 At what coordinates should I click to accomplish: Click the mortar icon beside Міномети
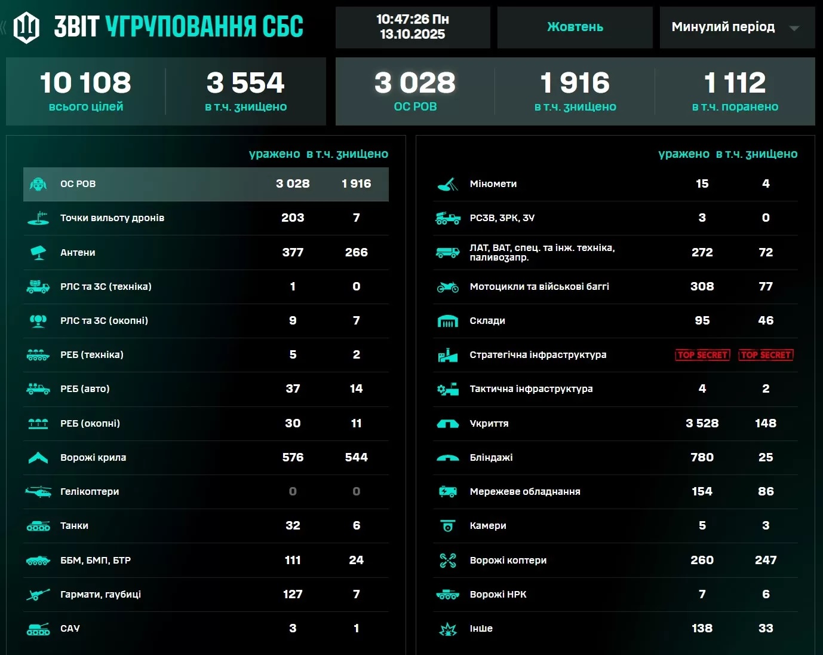point(447,184)
